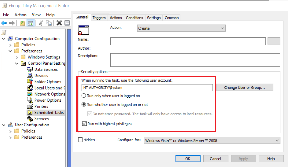Screen dimensions: 288x167
Task: Click the Apply button
Action: coord(243,159)
